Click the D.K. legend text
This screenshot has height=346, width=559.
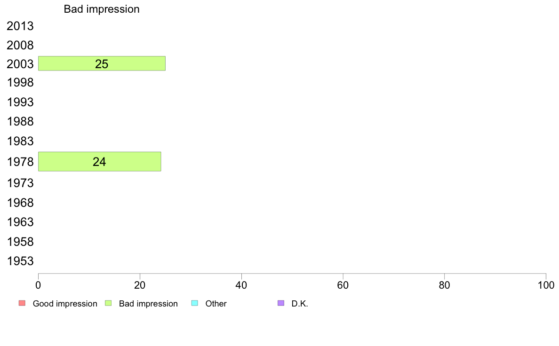click(299, 304)
